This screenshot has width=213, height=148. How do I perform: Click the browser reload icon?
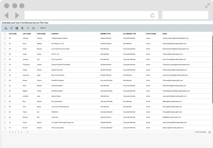[153, 15]
